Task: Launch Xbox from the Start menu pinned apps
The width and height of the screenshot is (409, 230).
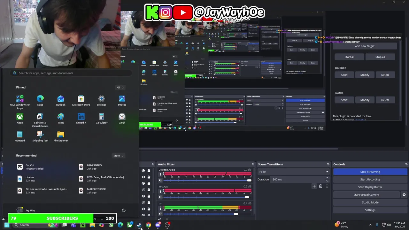Action: pyautogui.click(x=20, y=119)
